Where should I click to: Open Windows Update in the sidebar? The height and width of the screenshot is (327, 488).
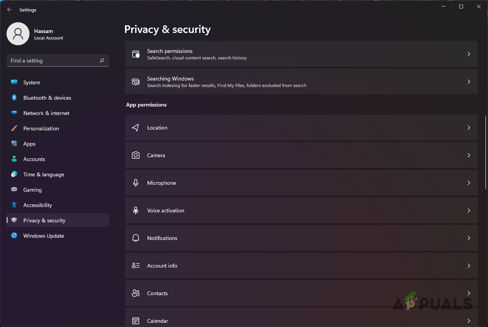[43, 236]
